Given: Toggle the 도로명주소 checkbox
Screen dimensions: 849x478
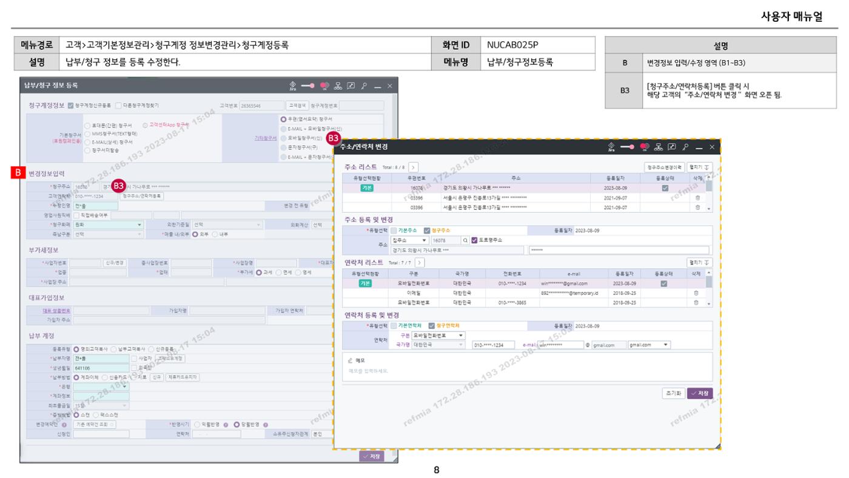Looking at the screenshot, I should click(474, 240).
